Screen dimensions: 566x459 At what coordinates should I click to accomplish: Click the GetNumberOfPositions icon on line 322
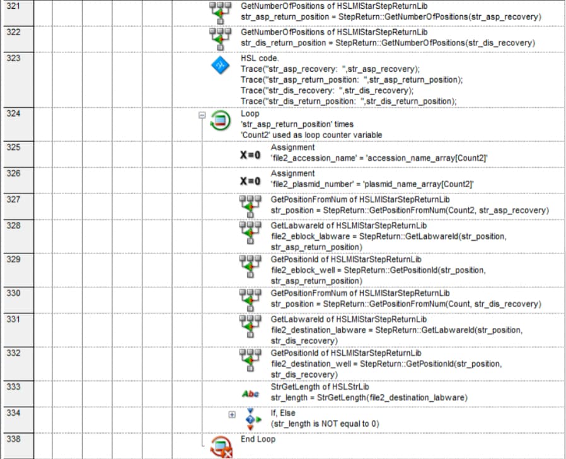coord(220,38)
